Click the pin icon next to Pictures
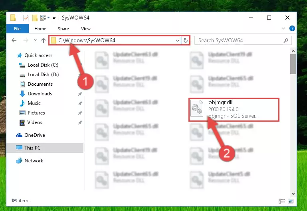This screenshot has height=211, width=307. (x=80, y=113)
